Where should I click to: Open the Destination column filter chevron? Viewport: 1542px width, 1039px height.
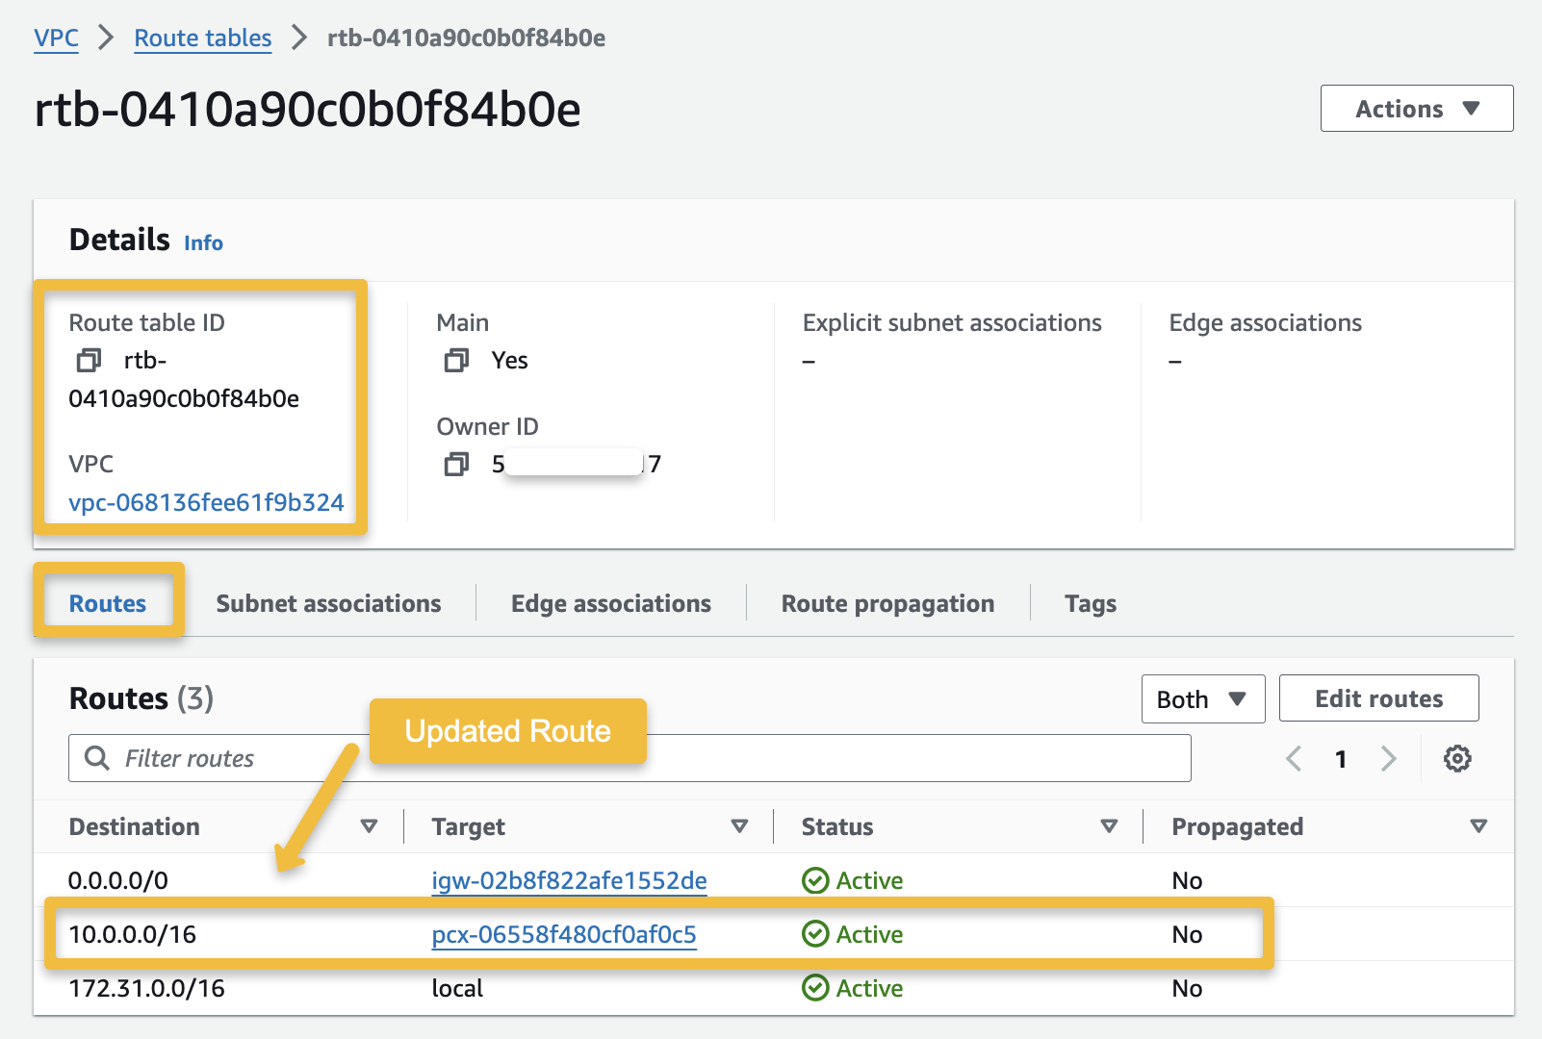tap(369, 825)
